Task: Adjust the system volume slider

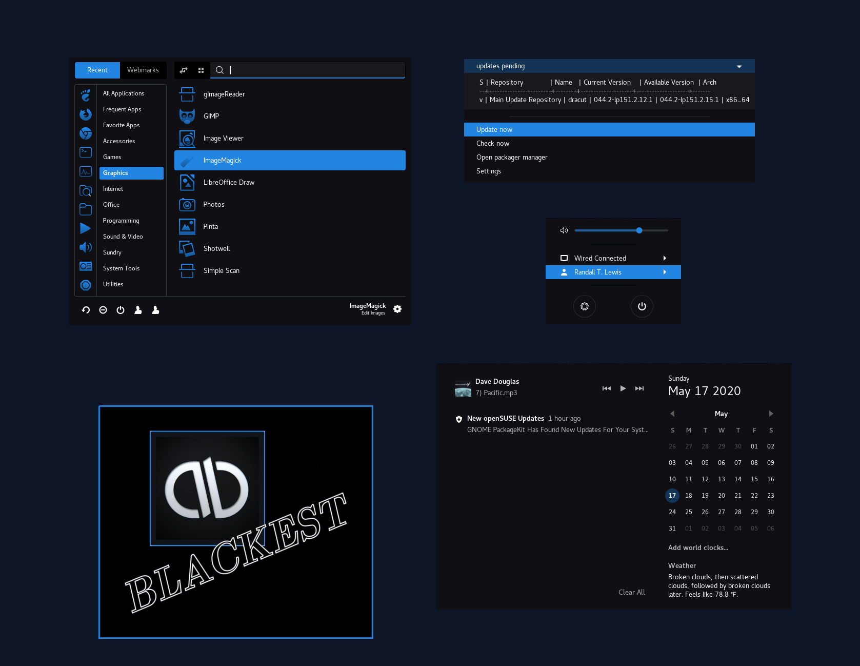Action: point(622,230)
